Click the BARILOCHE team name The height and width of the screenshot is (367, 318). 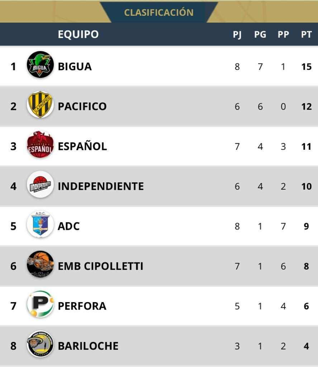pyautogui.click(x=88, y=346)
